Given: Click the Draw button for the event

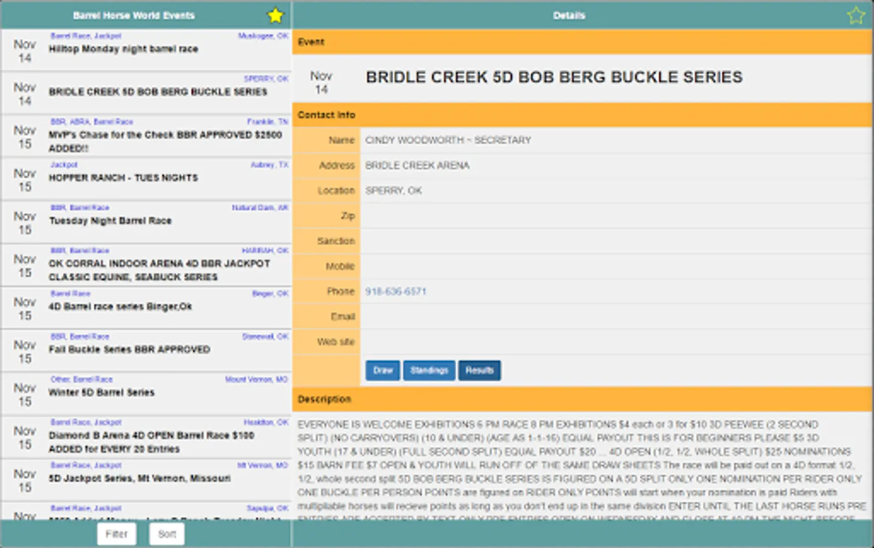Looking at the screenshot, I should click(x=382, y=370).
